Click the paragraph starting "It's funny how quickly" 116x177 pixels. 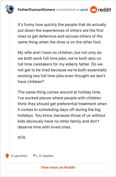pyautogui.click(x=62, y=33)
